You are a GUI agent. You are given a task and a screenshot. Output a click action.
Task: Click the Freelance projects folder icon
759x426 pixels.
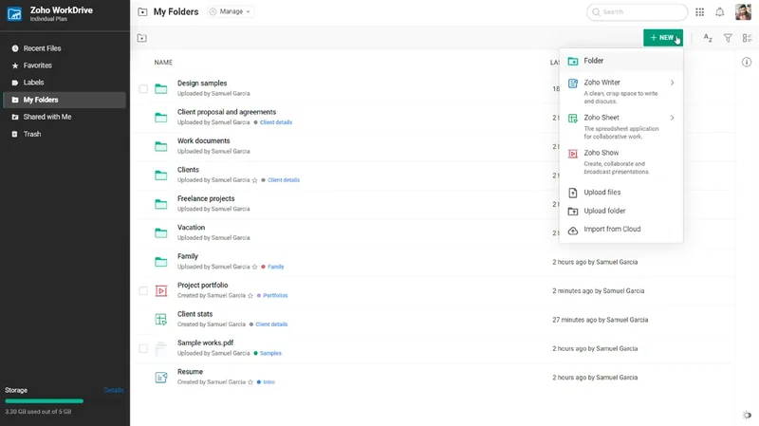[x=160, y=204]
